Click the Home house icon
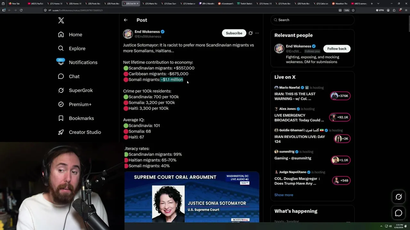The width and height of the screenshot is (410, 230). tap(61, 34)
